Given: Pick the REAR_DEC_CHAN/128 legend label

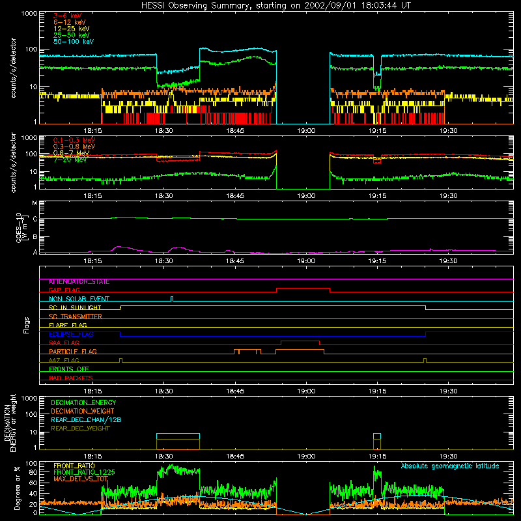Looking at the screenshot, I should [86, 419].
